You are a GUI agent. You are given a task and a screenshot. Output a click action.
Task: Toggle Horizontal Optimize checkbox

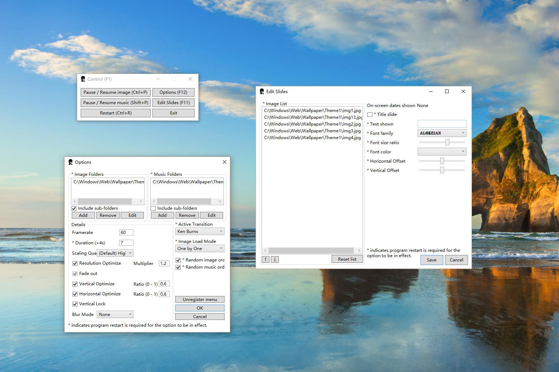(x=75, y=294)
